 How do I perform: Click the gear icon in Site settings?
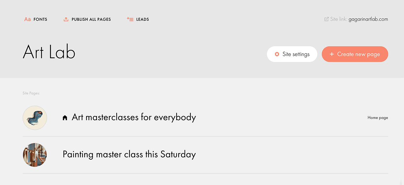click(x=277, y=54)
